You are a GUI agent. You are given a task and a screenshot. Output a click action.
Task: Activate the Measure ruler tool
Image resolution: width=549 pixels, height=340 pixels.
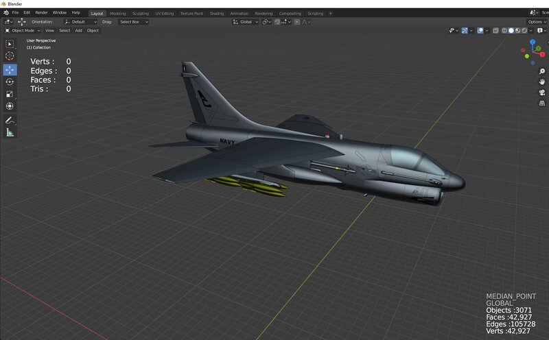tap(10, 132)
